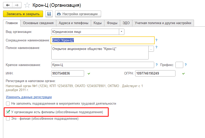Screen dimensions: 205x138
Task: Click ellipsis button next to Полное наименование
Action: coord(151,49)
